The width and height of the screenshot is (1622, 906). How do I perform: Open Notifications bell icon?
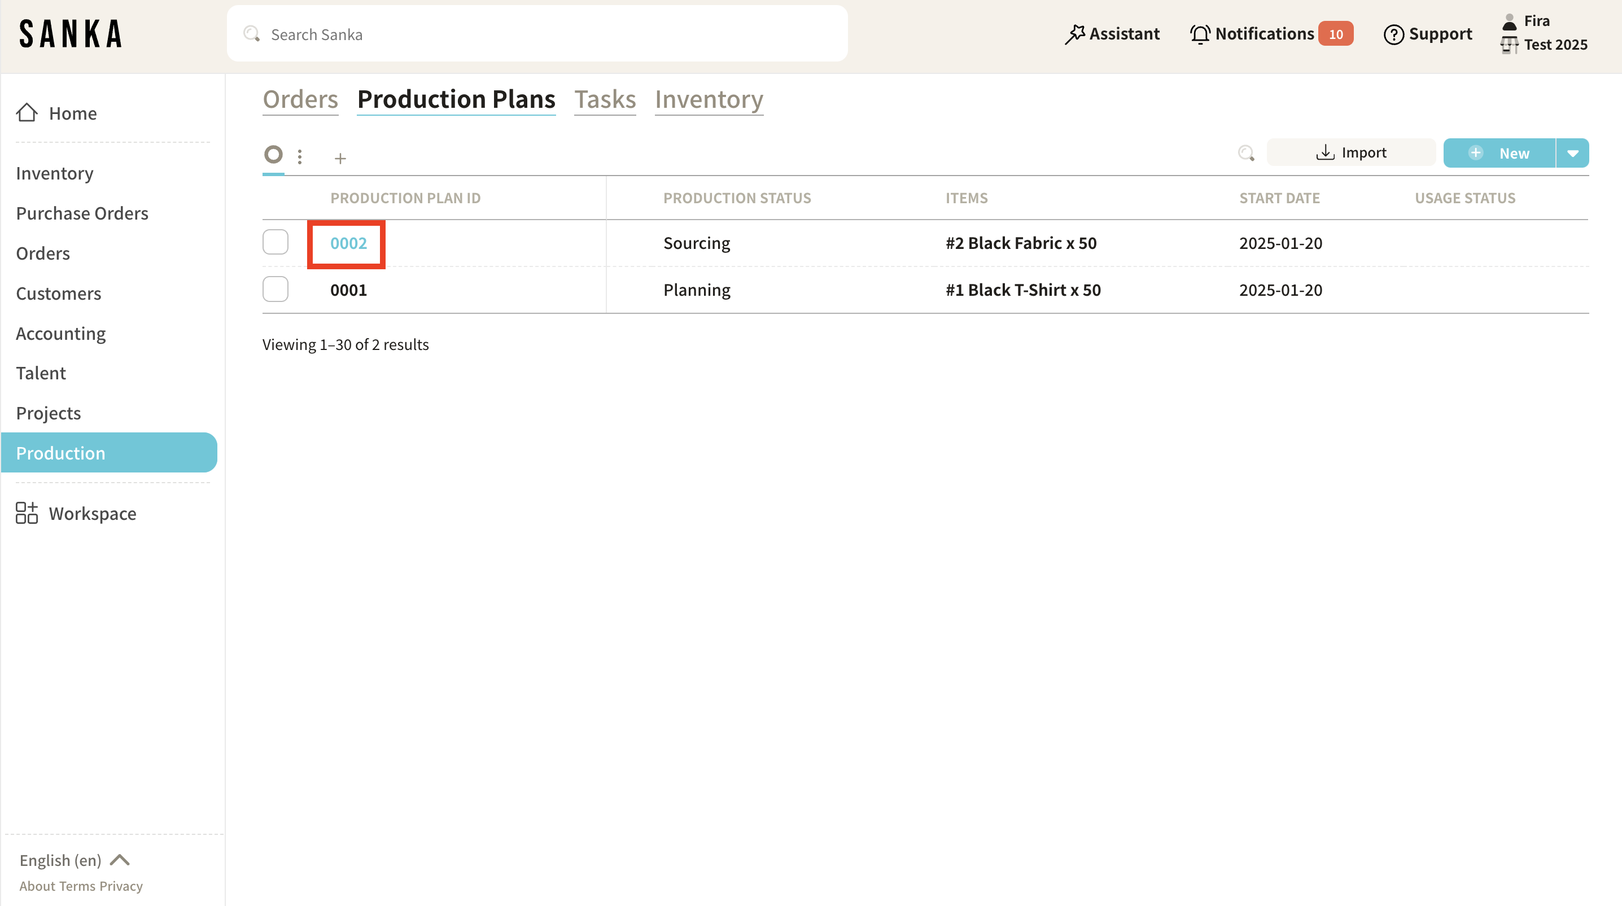click(x=1200, y=34)
